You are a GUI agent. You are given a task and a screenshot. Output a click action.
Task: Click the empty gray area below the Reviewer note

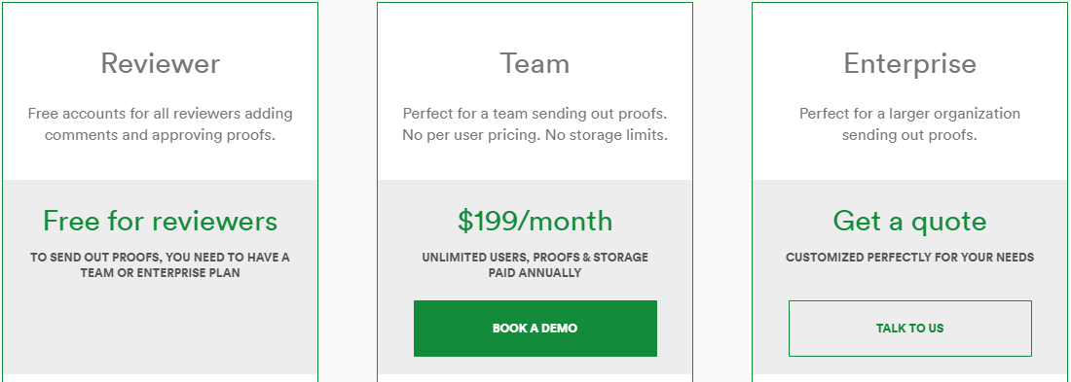(161, 328)
